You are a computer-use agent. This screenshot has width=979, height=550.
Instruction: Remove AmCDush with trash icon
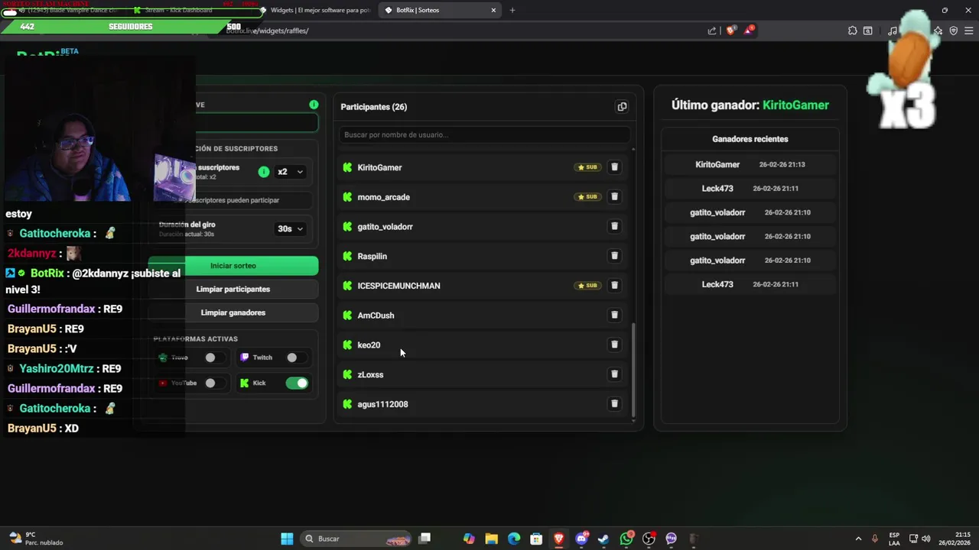click(x=614, y=315)
